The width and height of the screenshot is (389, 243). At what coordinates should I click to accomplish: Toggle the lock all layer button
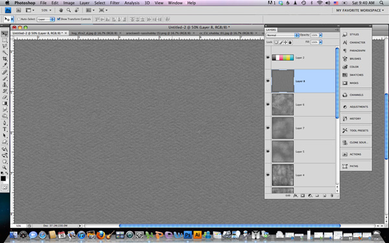click(x=290, y=42)
